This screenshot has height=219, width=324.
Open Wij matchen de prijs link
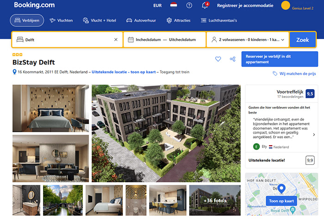(x=298, y=74)
